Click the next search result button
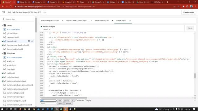The image size is (198, 111). 60,101
